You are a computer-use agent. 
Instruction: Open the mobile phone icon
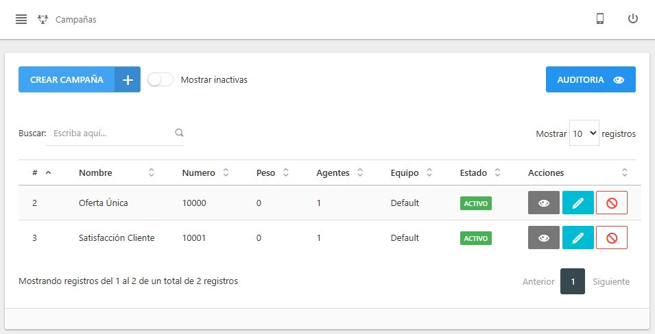click(x=600, y=18)
